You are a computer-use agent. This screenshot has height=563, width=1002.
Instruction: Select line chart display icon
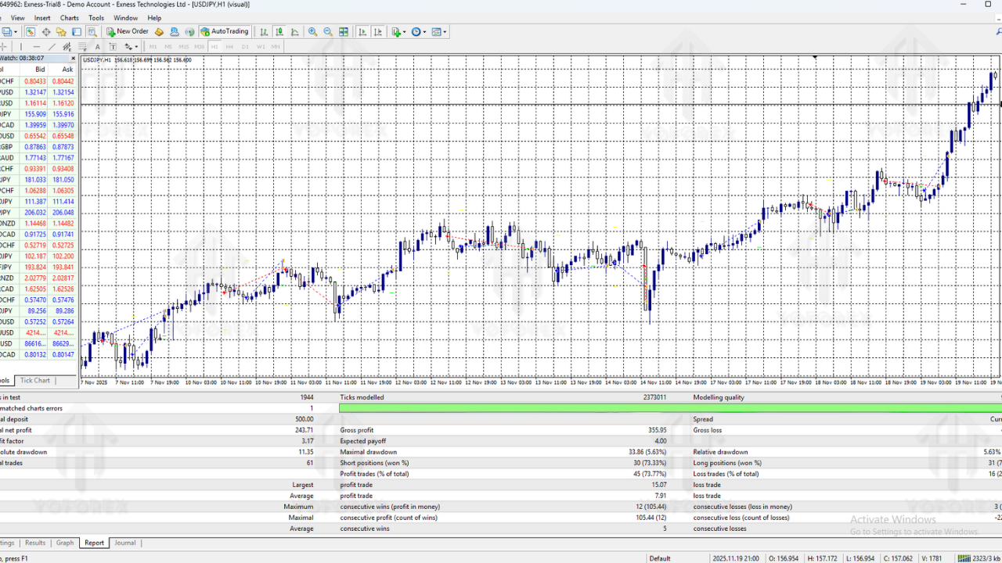coord(295,32)
